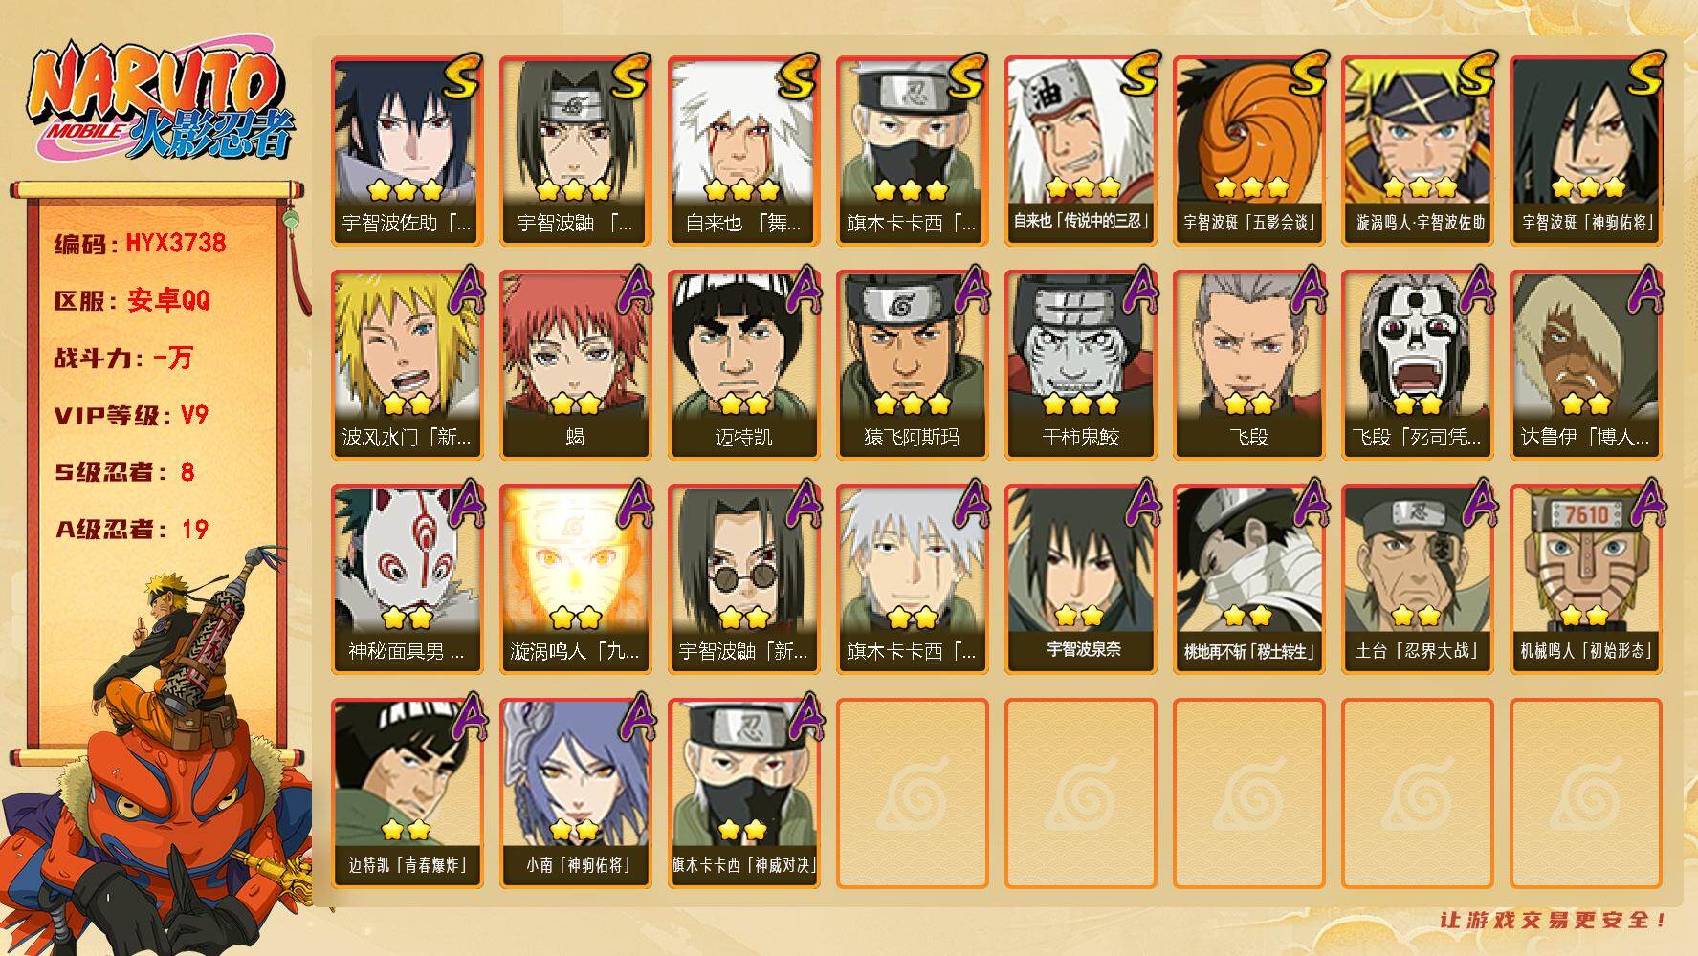
Task: Click the 蝎 A-rank ninja card
Action: pyautogui.click(x=575, y=364)
